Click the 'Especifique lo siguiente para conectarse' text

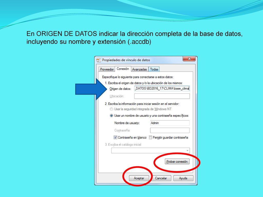[x=138, y=77]
